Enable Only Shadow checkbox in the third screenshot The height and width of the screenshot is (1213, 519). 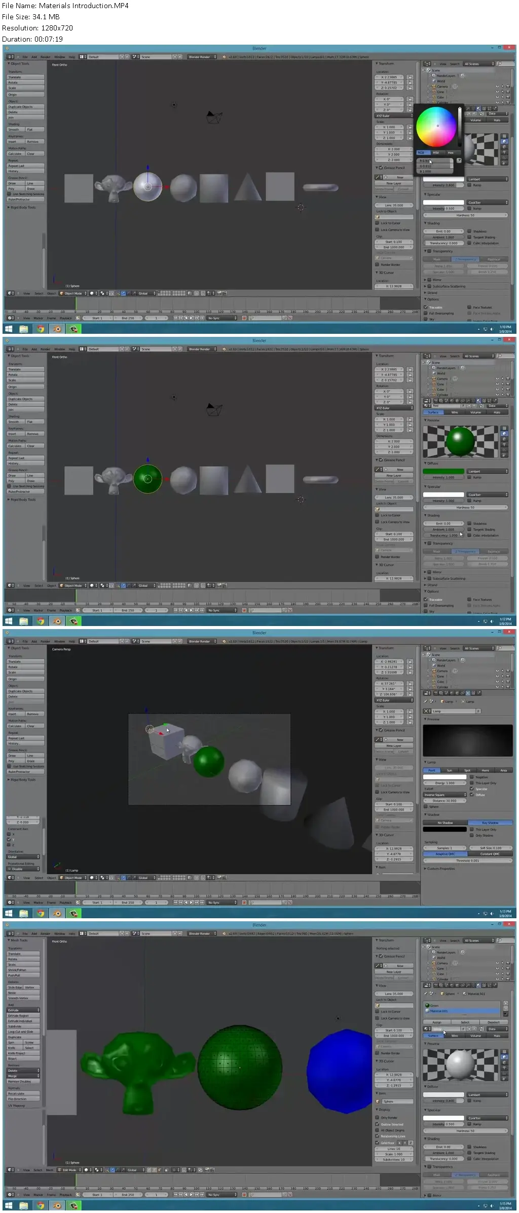pyautogui.click(x=472, y=835)
